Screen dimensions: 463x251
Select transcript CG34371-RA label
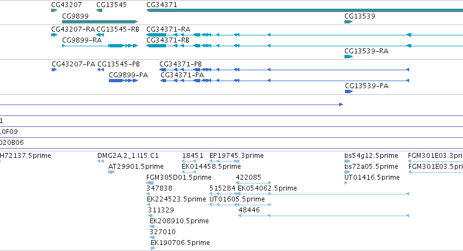(169, 29)
